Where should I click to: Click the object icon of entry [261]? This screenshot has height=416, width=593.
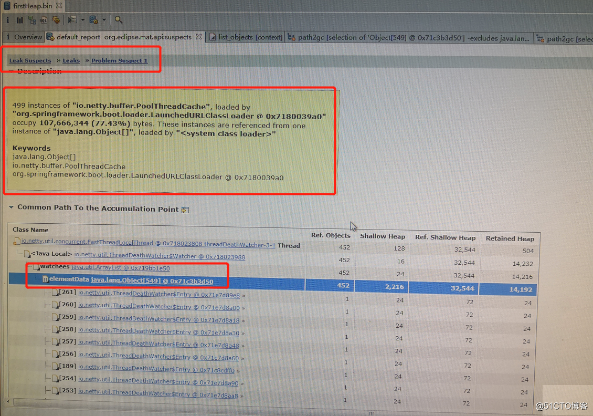tap(55, 293)
